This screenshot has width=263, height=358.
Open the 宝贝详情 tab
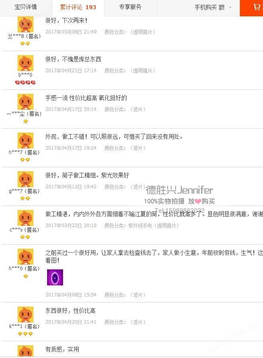(26, 7)
